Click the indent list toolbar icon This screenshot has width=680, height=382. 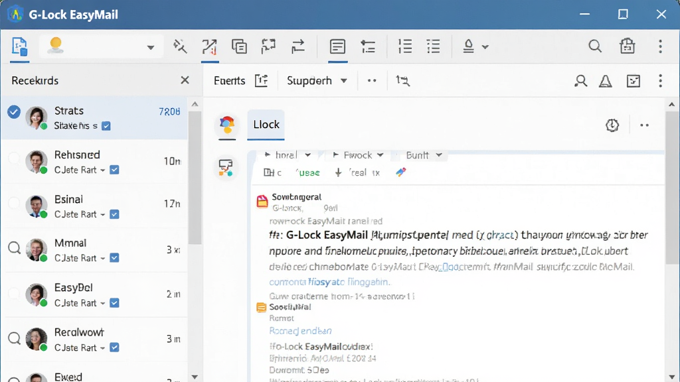pyautogui.click(x=368, y=46)
